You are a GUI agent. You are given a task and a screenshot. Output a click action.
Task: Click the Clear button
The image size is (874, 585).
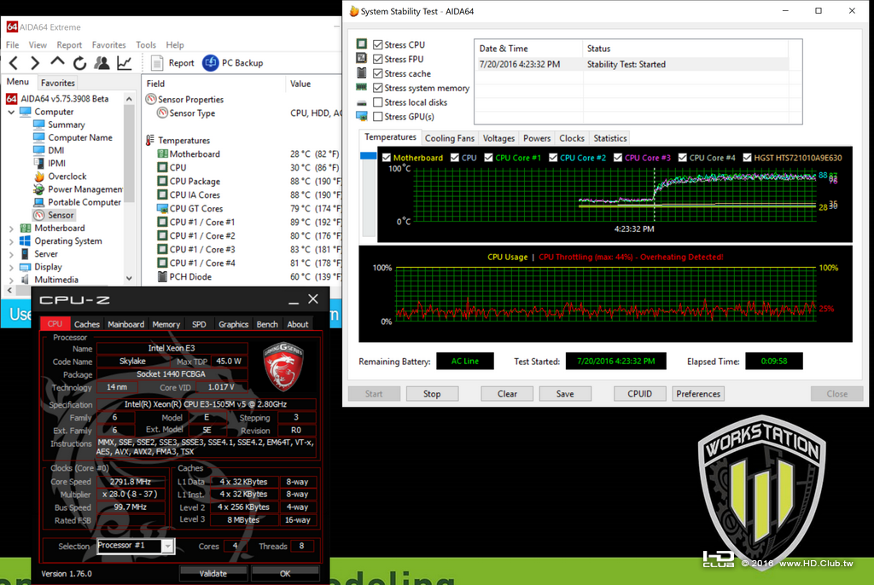click(x=507, y=394)
